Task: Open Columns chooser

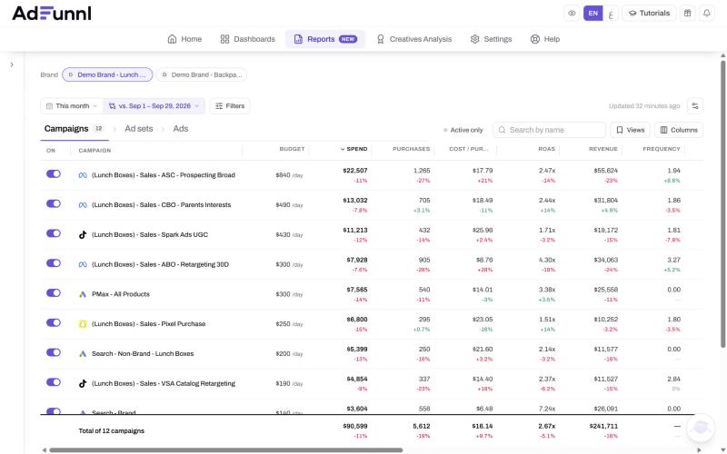Action: 679,130
